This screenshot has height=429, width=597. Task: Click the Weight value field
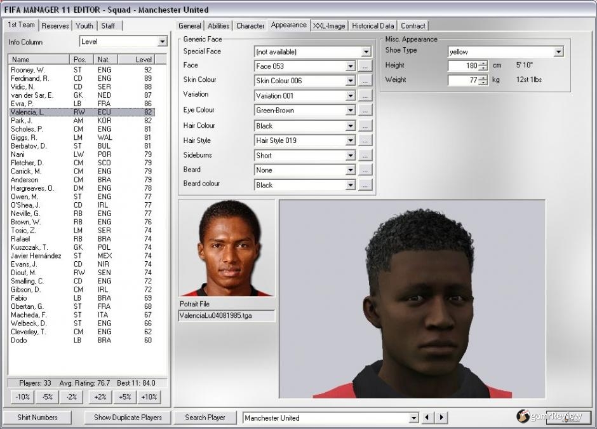(464, 80)
